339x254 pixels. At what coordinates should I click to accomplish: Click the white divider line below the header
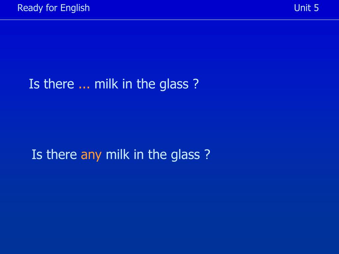(x=169, y=20)
